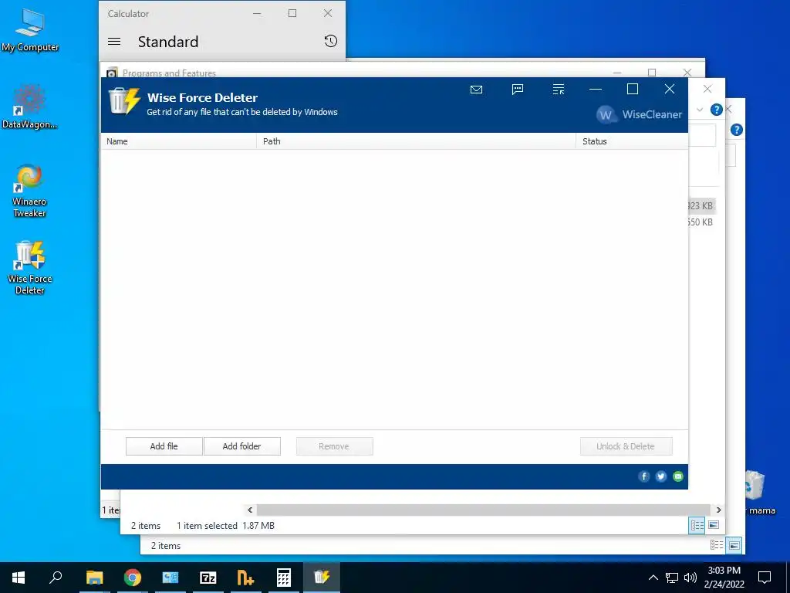
Task: Click the Add folder button
Action: pos(241,446)
